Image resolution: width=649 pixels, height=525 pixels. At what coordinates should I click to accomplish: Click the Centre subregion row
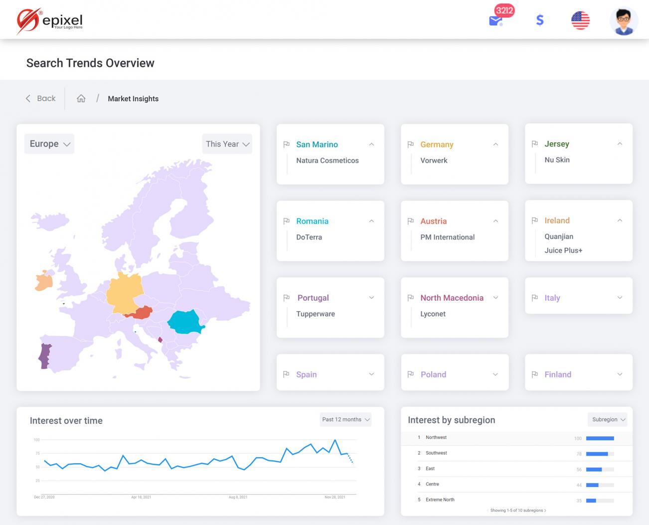pyautogui.click(x=516, y=484)
